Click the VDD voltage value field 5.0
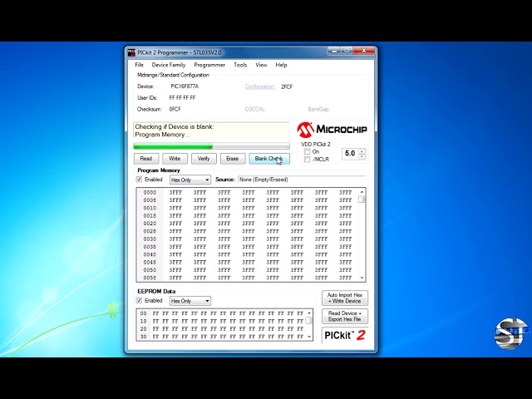Viewport: 532px width, 399px height. pos(350,154)
